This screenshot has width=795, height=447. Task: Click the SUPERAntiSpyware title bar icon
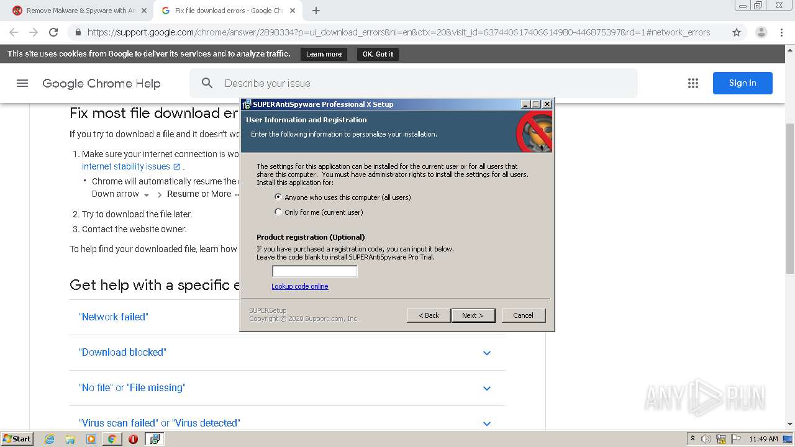click(247, 104)
